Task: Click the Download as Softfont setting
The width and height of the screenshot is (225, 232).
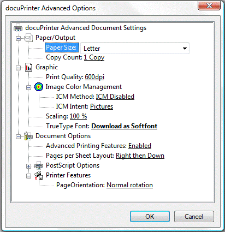Action: pos(125,126)
